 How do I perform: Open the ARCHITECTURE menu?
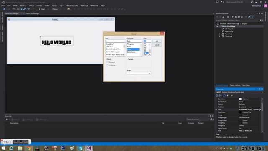point(72,5)
